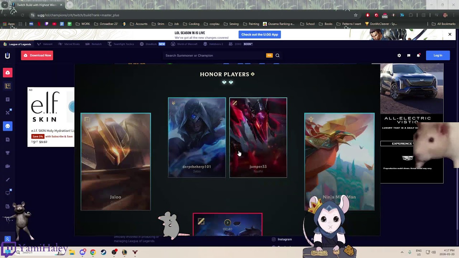
Task: Open the chat feedback icon
Action: click(x=409, y=56)
